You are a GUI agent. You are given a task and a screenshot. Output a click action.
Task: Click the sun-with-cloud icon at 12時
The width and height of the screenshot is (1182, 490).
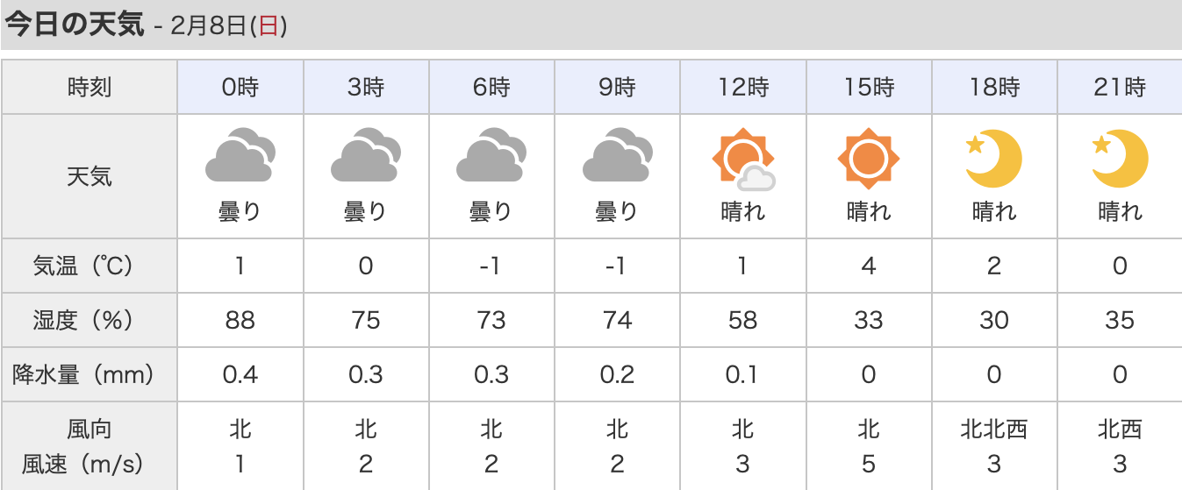[742, 159]
